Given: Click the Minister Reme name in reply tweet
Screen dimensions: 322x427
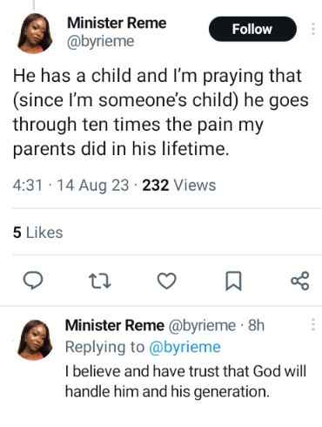Looking at the screenshot, I should (x=115, y=325).
